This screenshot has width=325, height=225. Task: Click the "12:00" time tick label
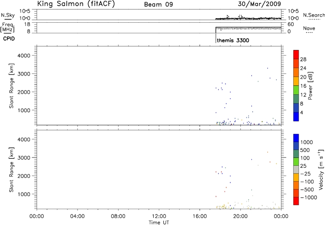[159, 216]
